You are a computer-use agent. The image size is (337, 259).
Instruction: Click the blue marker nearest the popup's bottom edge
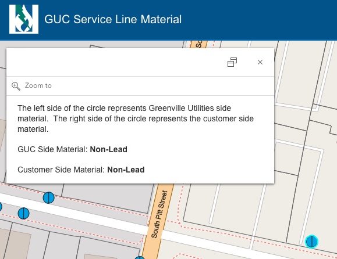[x=48, y=197]
